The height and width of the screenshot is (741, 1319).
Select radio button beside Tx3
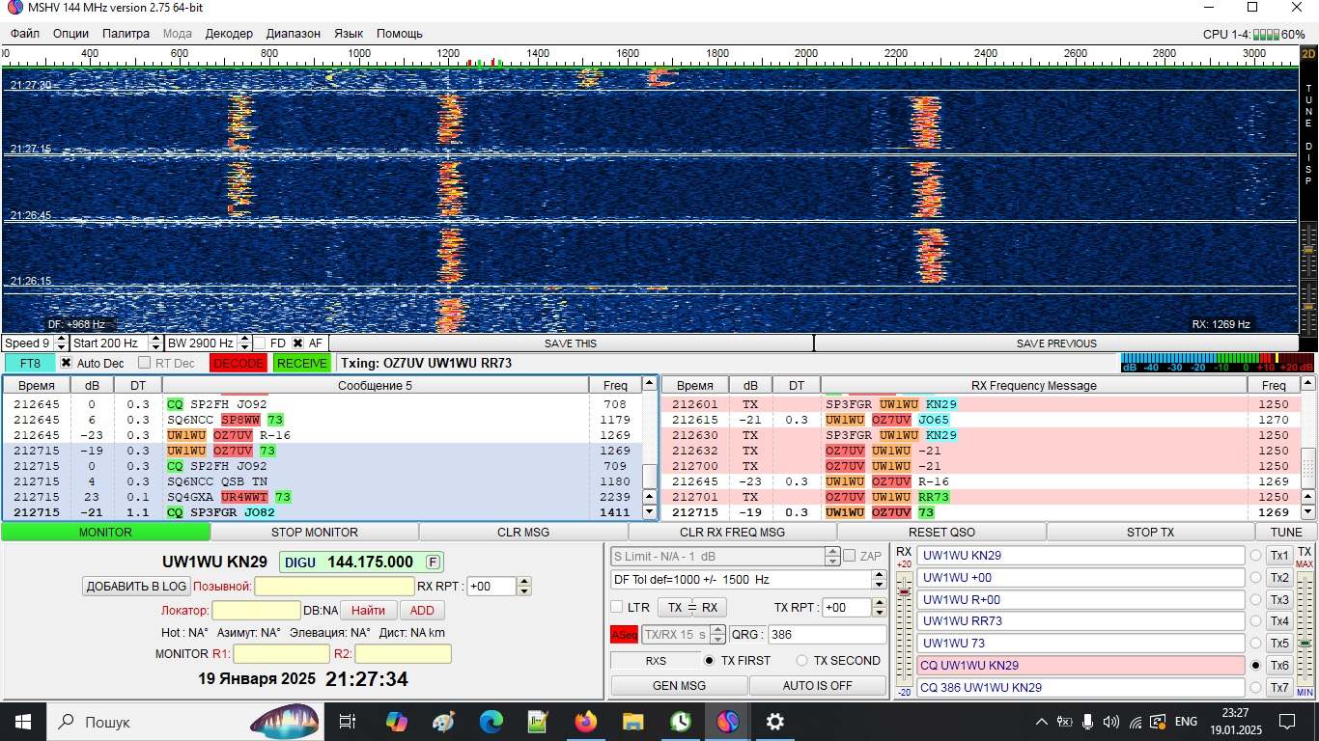point(1255,599)
